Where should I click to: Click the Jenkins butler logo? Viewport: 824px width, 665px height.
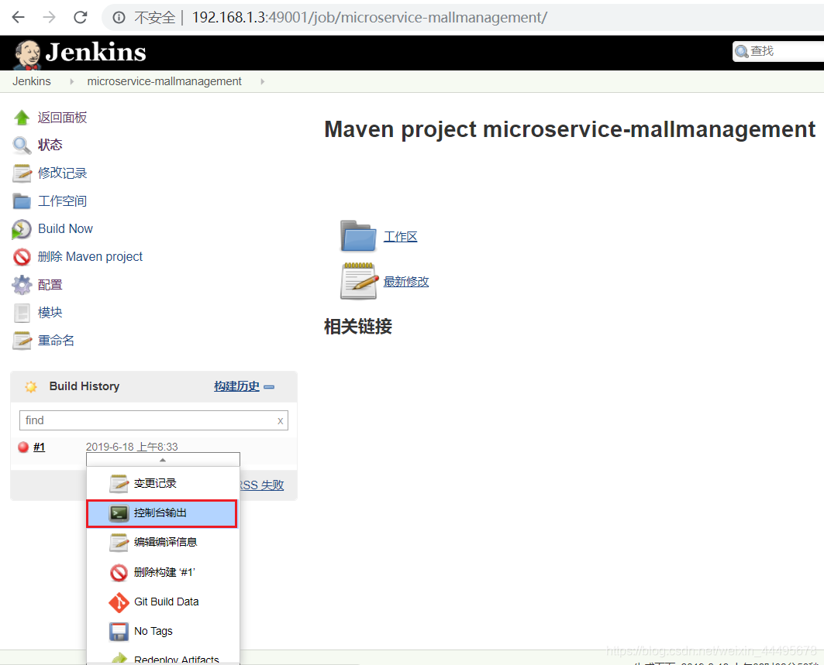click(27, 54)
